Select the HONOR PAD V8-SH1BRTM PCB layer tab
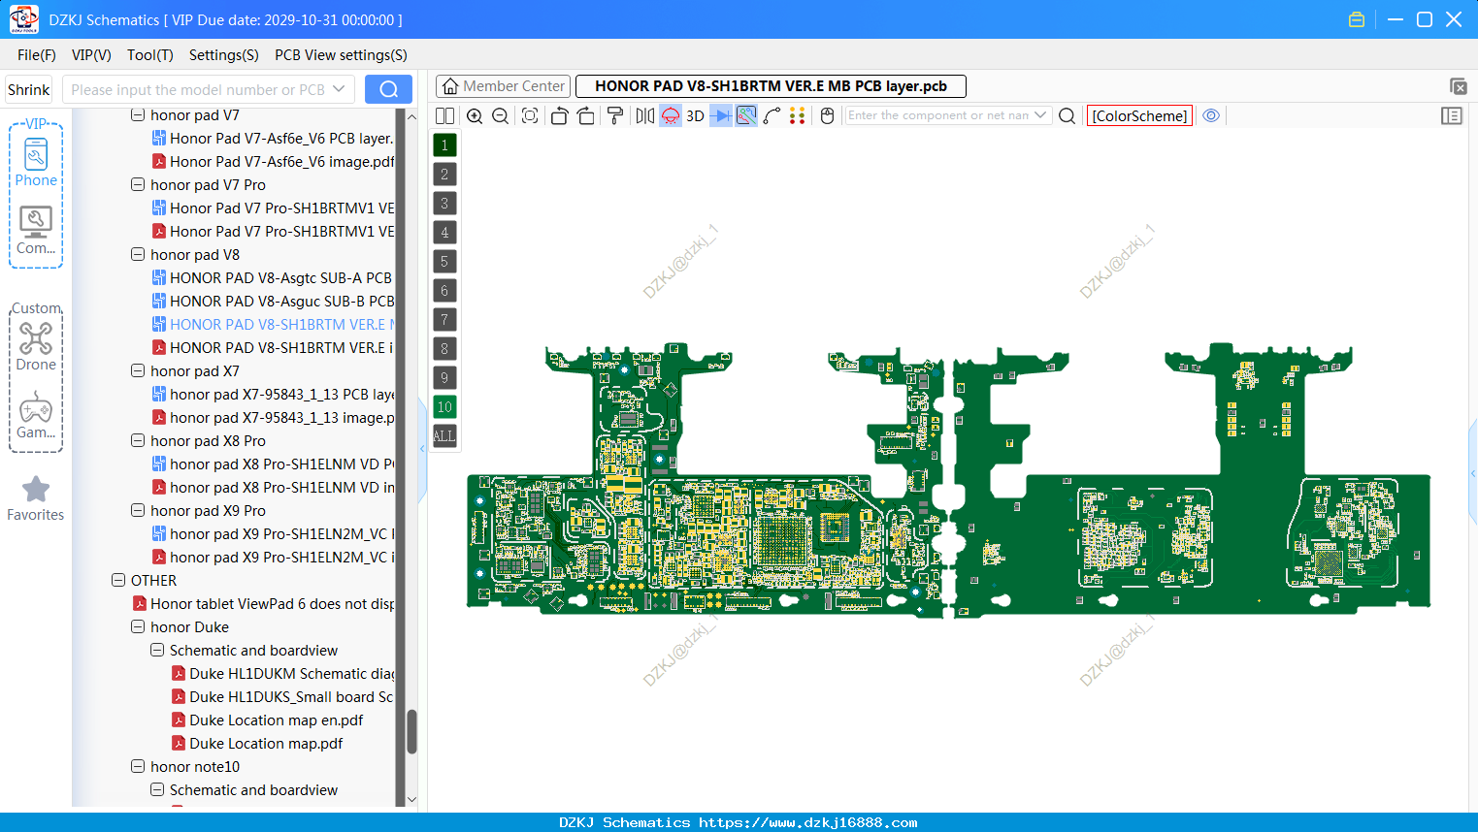Viewport: 1478px width, 832px height. (771, 86)
